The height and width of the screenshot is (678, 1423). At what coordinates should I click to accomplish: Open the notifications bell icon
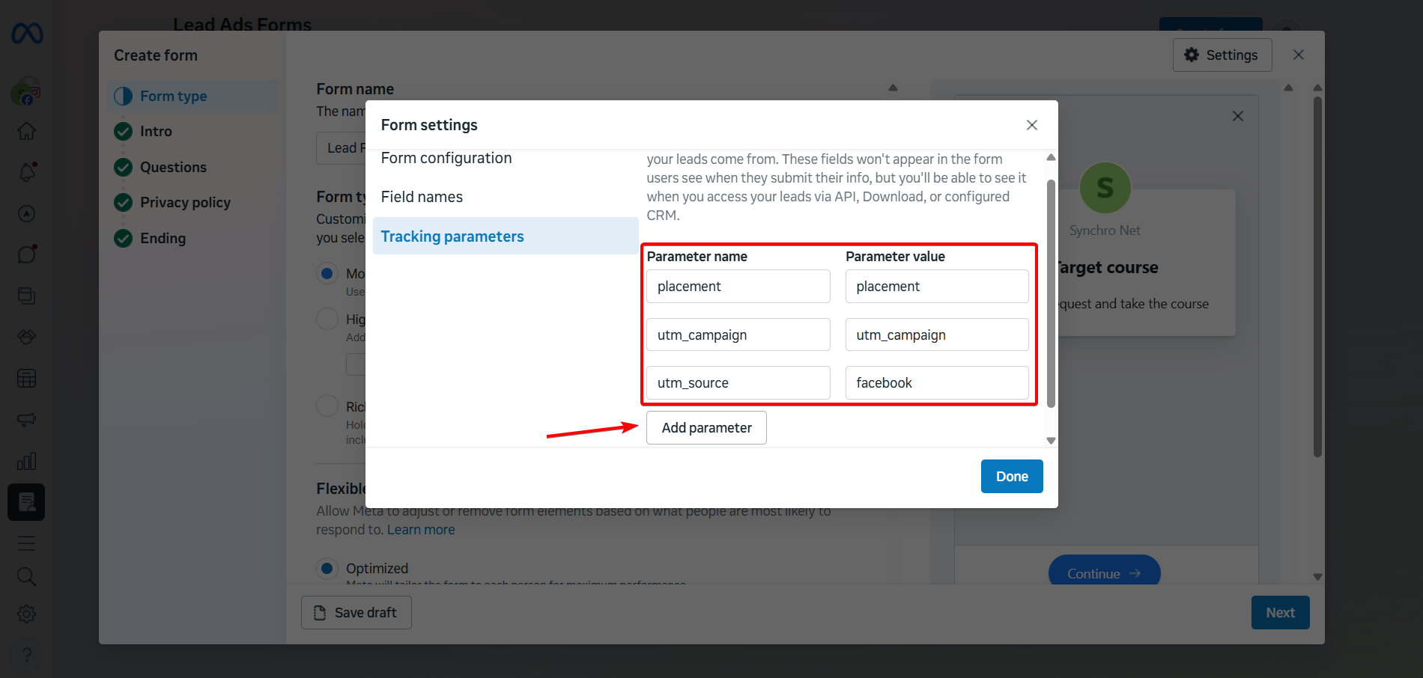coord(27,173)
